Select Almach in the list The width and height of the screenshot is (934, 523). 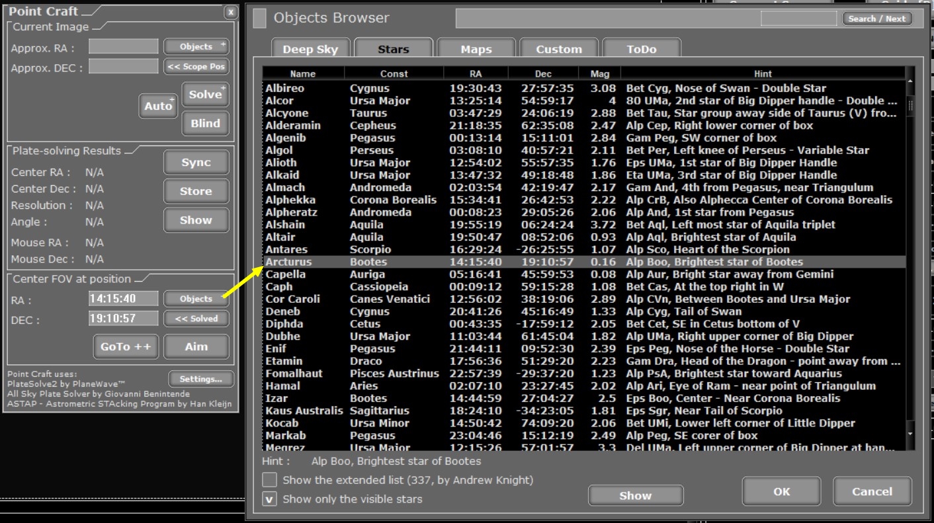(x=583, y=187)
